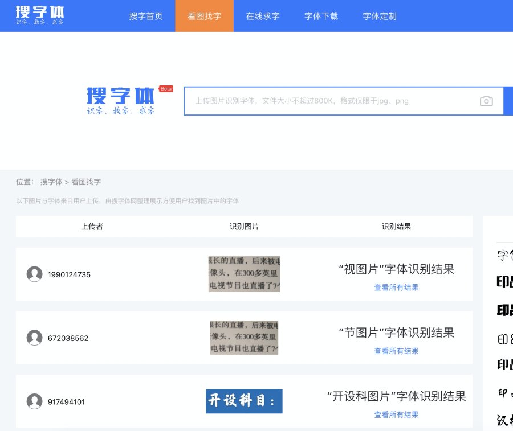Image resolution: width=513 pixels, height=431 pixels.
Task: Click avatar icon of user 672038562
Action: [x=35, y=338]
